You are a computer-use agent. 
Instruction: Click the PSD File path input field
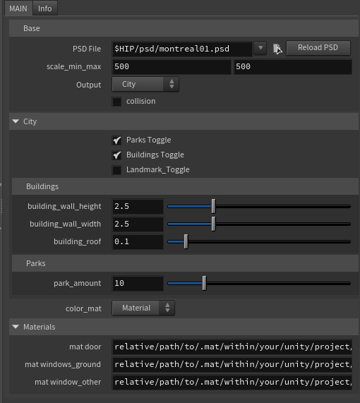182,49
